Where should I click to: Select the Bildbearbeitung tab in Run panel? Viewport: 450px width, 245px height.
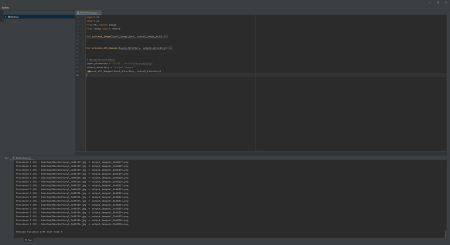[22, 158]
